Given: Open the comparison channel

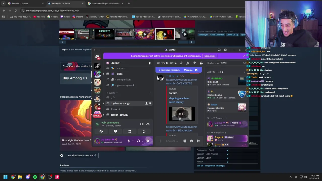Looking at the screenshot, I should 123,79.
